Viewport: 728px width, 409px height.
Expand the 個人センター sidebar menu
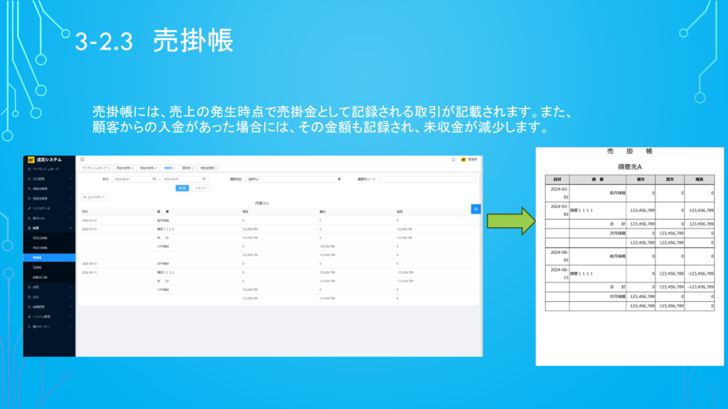tap(49, 327)
